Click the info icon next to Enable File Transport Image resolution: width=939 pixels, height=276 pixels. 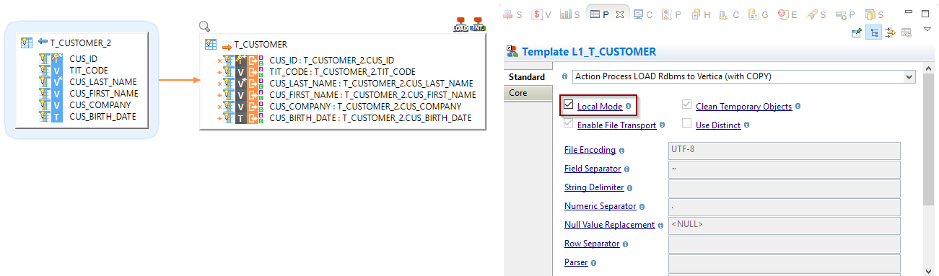(663, 125)
